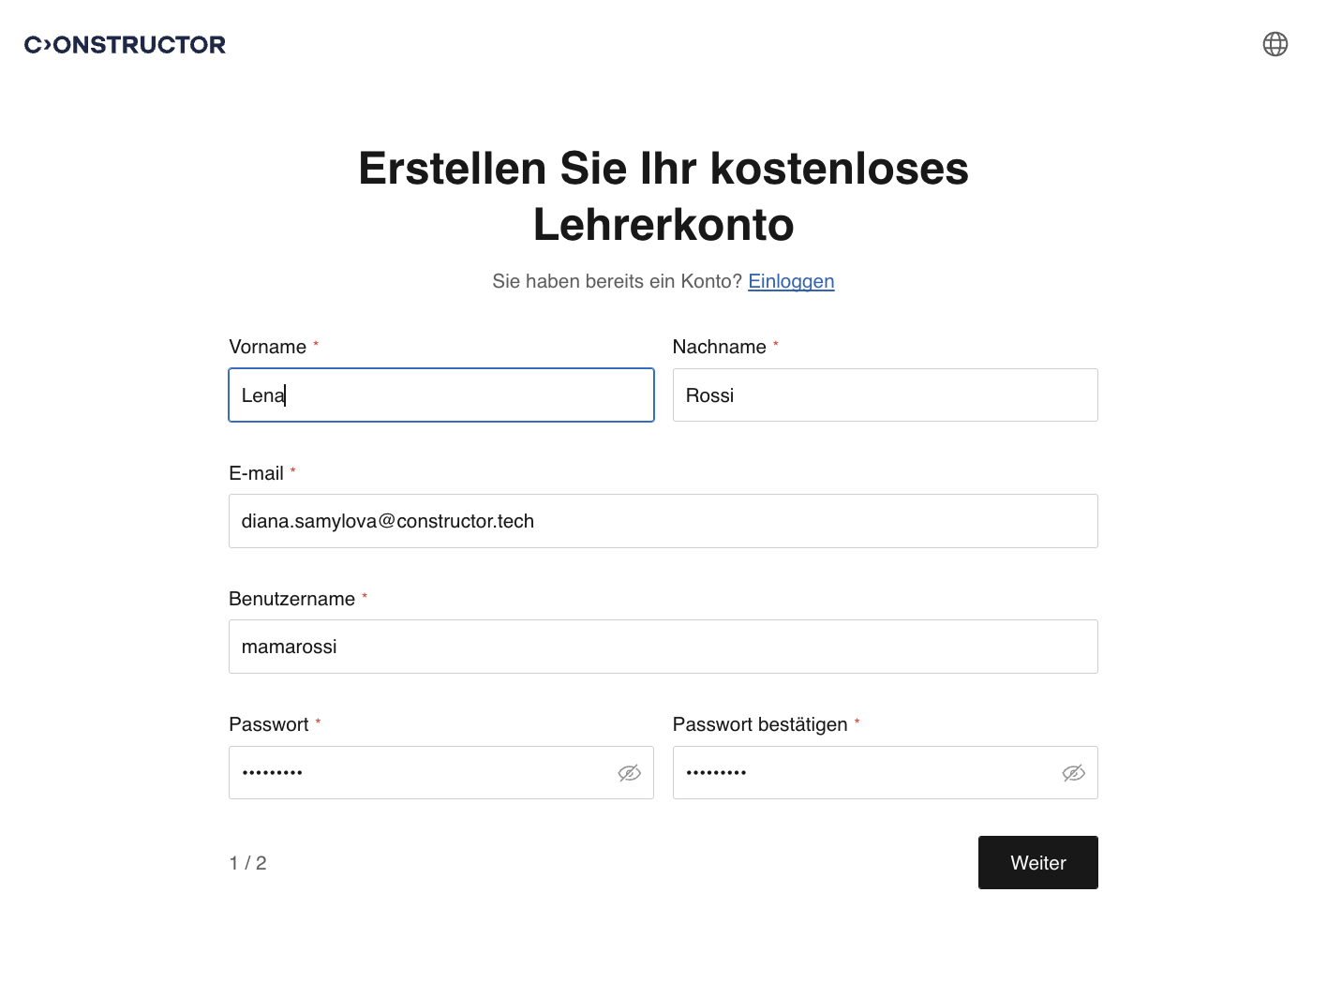1327x997 pixels.
Task: Click the Passwort label
Action: coord(269,724)
